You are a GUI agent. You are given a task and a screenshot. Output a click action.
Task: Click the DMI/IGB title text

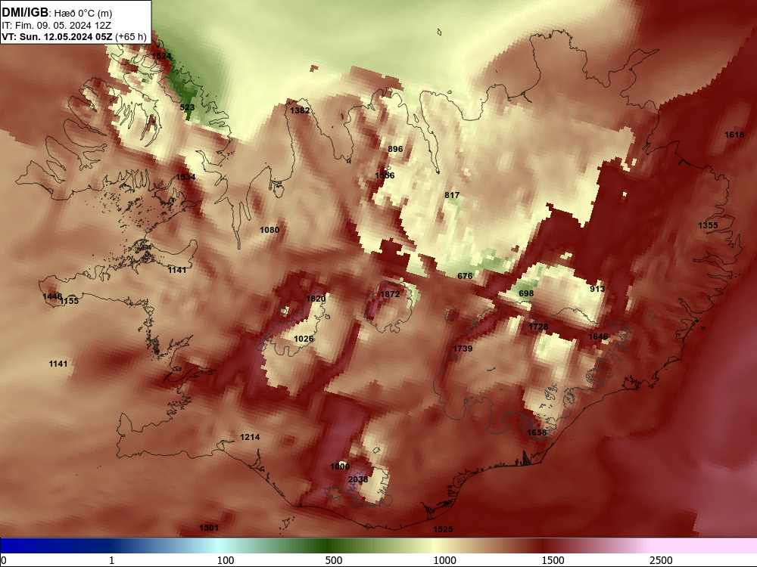pyautogui.click(x=25, y=13)
